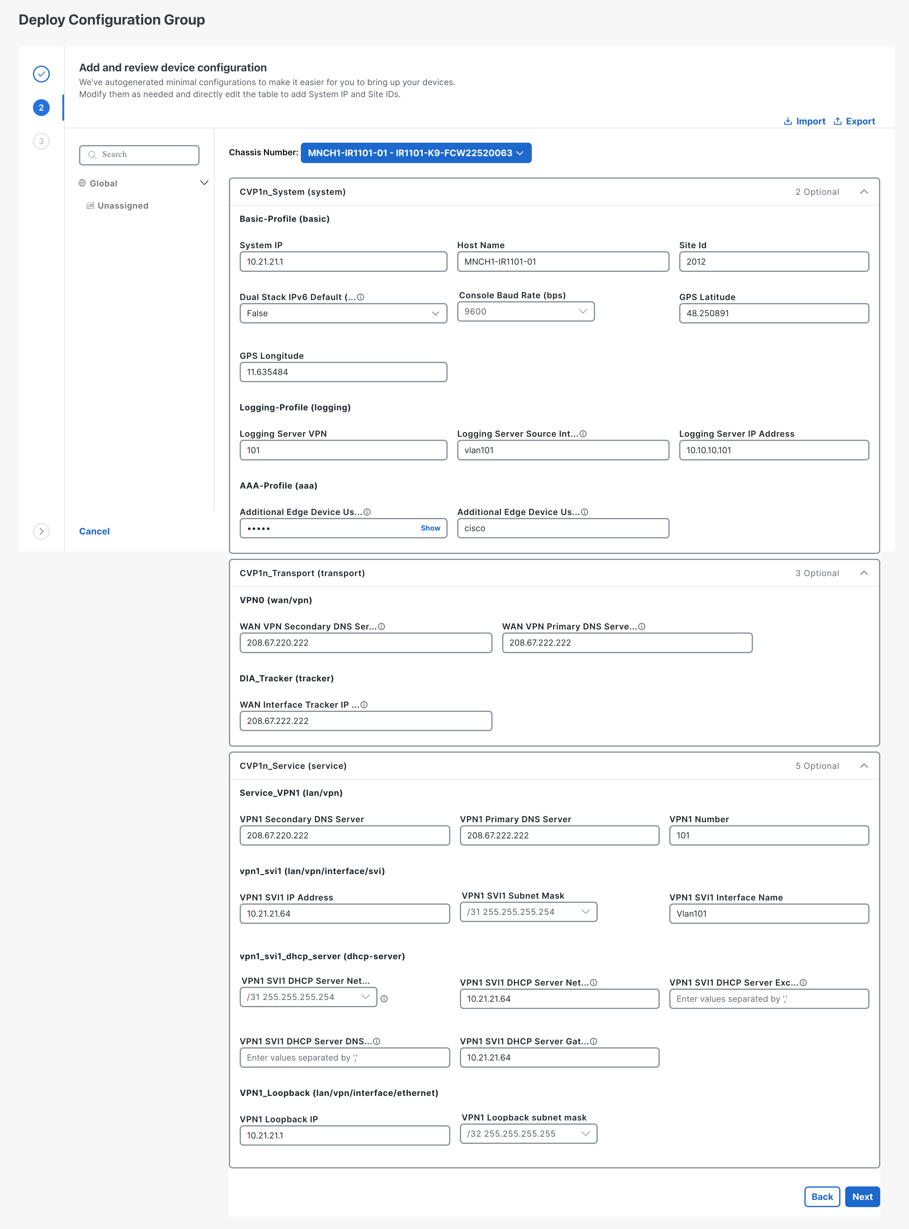Open info icon for Dual Stack IPv6 Default
Image resolution: width=909 pixels, height=1229 pixels.
[x=360, y=297]
